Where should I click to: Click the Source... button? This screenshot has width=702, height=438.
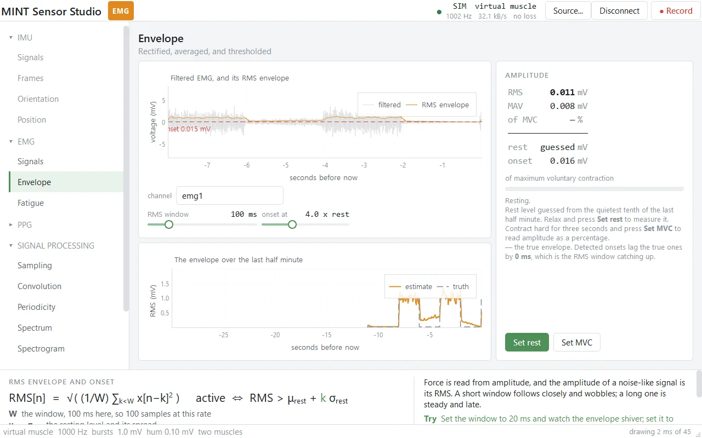568,11
